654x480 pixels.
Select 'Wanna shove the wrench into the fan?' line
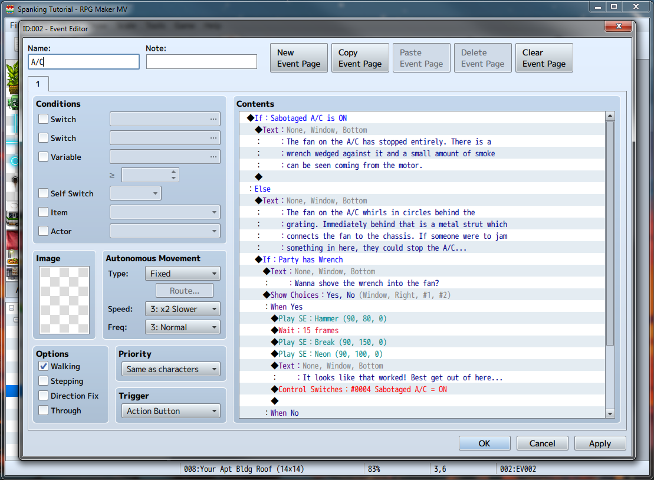tap(422, 283)
